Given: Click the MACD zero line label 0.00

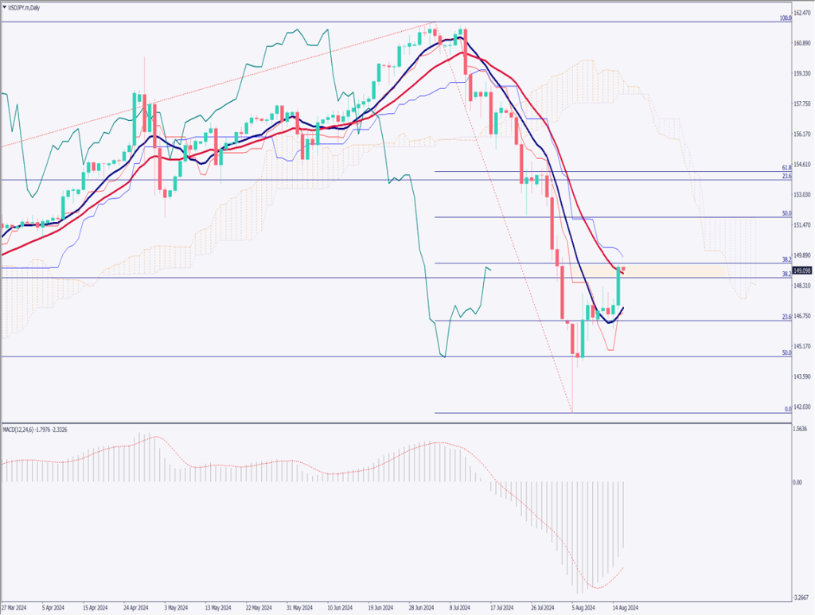Looking at the screenshot, I should (x=798, y=482).
